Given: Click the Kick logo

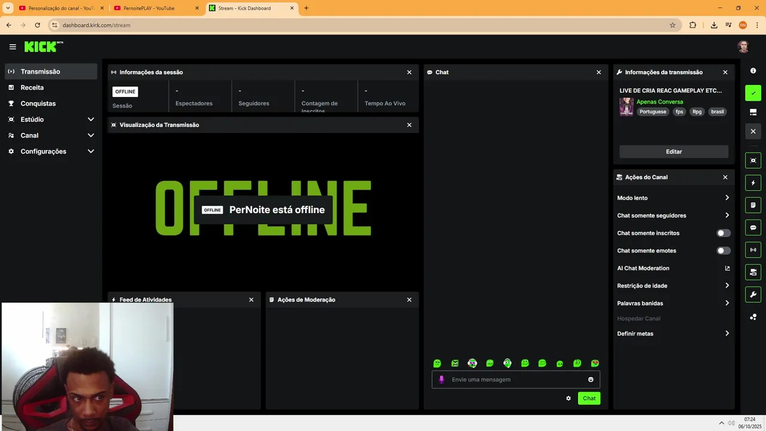Looking at the screenshot, I should click(43, 47).
